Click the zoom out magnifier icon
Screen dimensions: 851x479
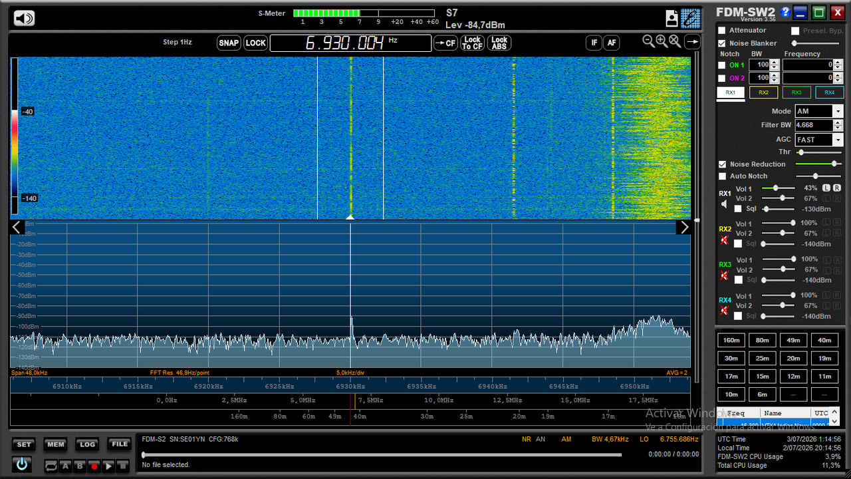click(x=649, y=41)
